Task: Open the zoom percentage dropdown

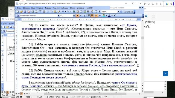Action: tap(118, 12)
